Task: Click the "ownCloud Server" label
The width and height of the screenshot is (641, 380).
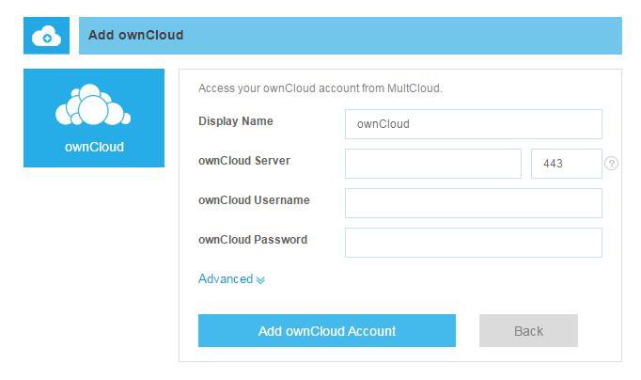Action: click(244, 161)
